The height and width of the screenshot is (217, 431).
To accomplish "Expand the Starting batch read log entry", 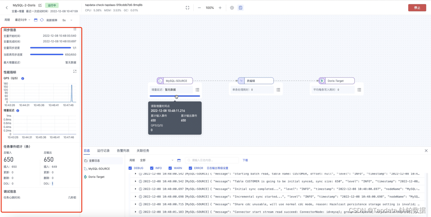I will coord(136,174).
